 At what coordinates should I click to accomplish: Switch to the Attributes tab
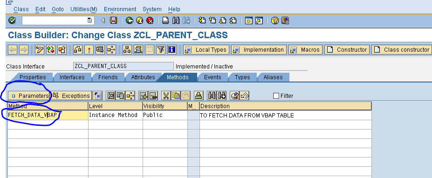point(143,77)
